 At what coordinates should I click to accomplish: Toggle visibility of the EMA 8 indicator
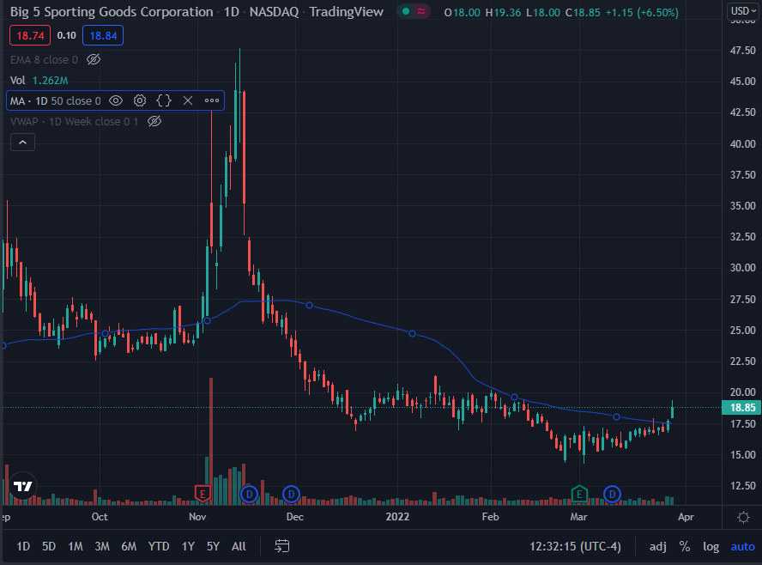(x=94, y=59)
